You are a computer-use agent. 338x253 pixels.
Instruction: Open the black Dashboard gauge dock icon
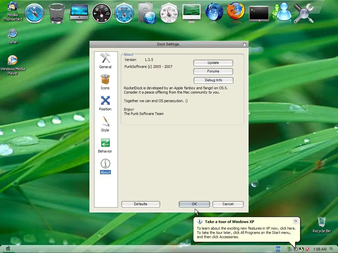point(102,13)
